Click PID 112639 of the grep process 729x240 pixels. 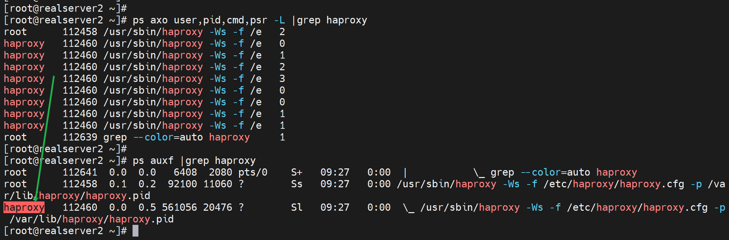[80, 137]
